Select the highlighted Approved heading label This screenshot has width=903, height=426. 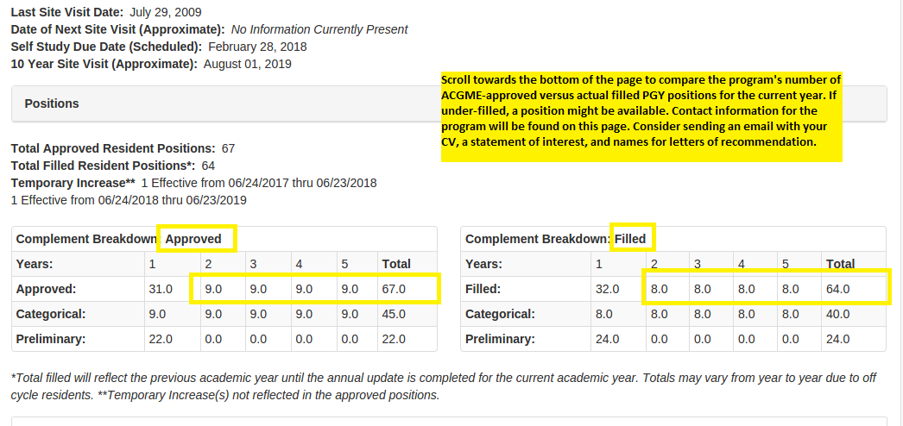click(x=193, y=239)
